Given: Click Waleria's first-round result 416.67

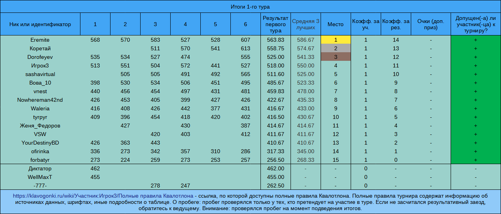Looking at the screenshot, I should [276, 109].
